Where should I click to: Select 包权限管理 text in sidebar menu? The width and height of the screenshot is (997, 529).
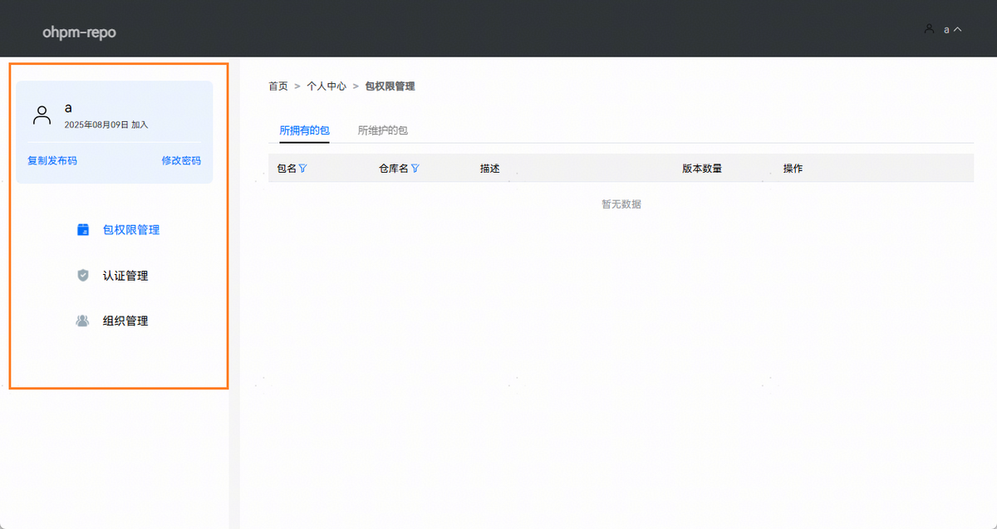click(131, 230)
